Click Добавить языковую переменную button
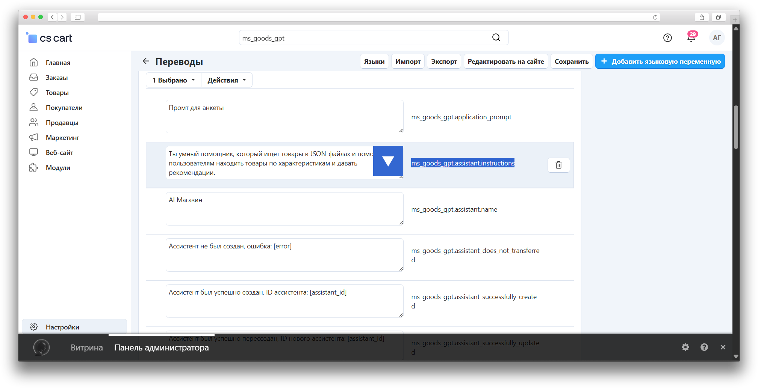Image resolution: width=758 pixels, height=388 pixels. 660,61
